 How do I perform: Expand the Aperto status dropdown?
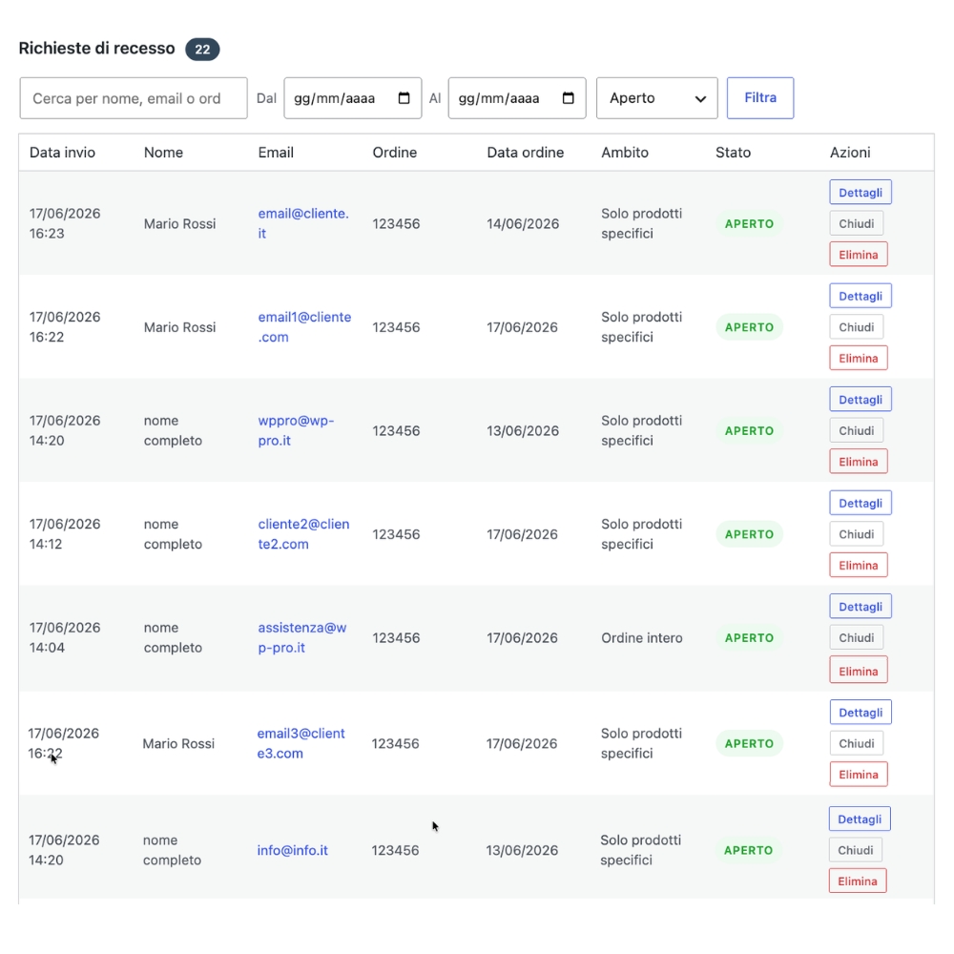pos(657,98)
